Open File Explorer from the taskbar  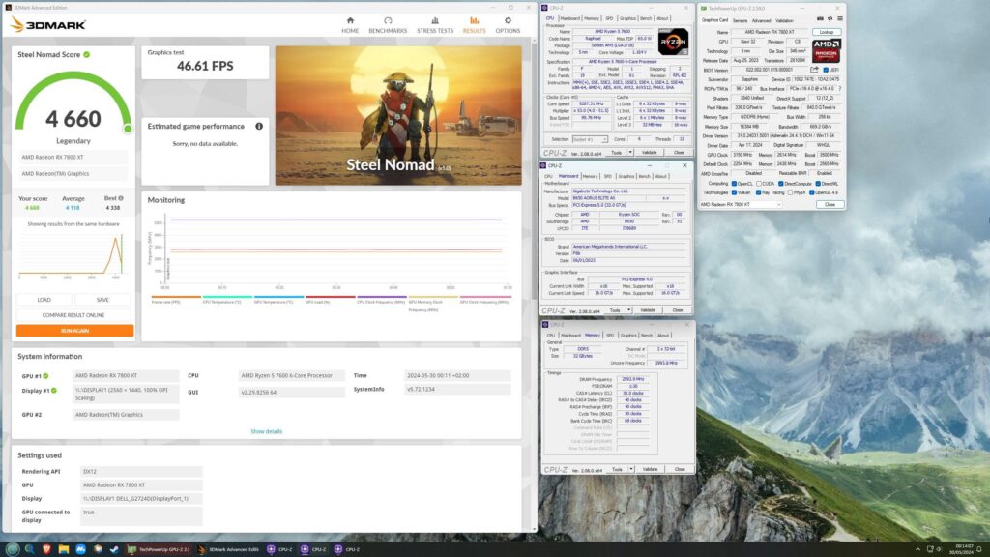(64, 549)
